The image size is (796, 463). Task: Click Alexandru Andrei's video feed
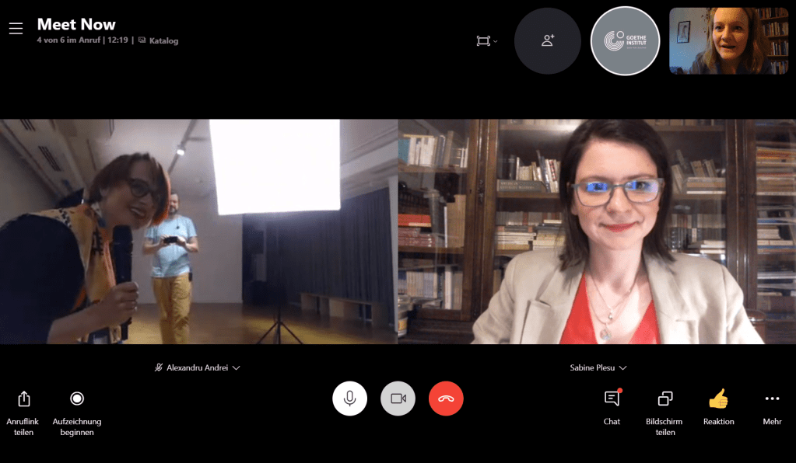pos(199,231)
